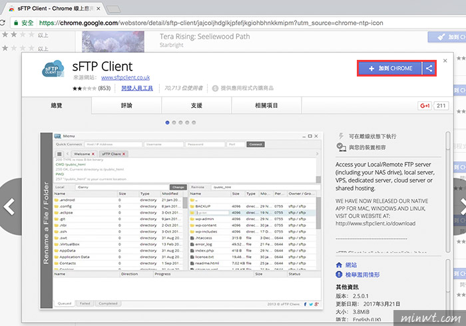Open the www.sftpclient.co.uk source link
Viewport: 466px width, 326px height.
[125, 77]
